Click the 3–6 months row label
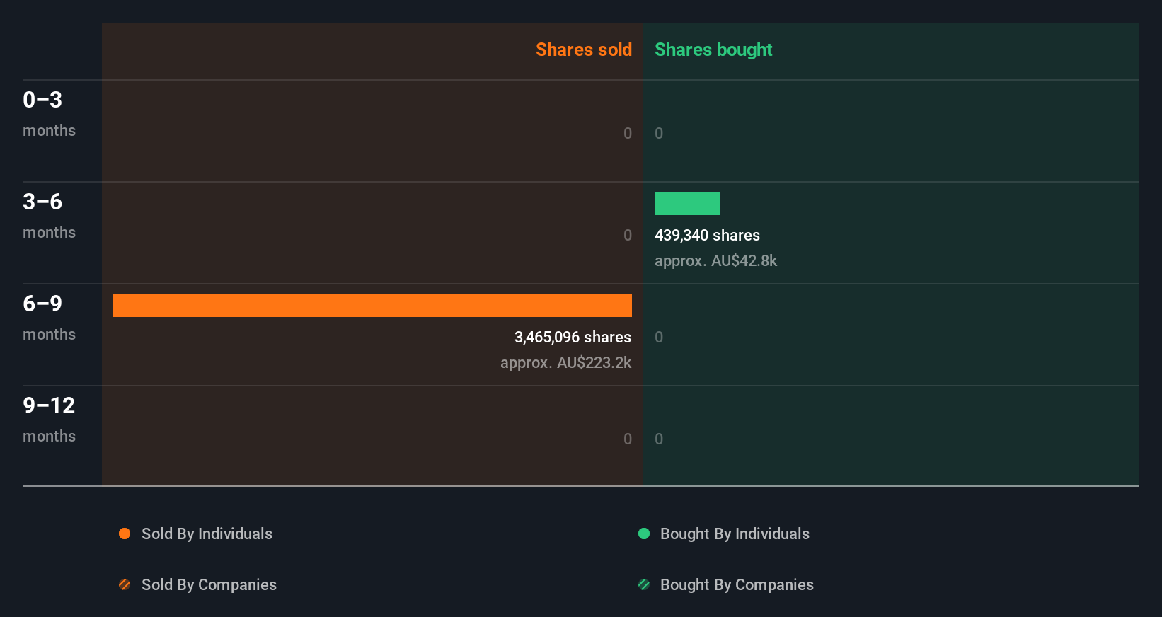This screenshot has width=1162, height=617. click(x=49, y=215)
